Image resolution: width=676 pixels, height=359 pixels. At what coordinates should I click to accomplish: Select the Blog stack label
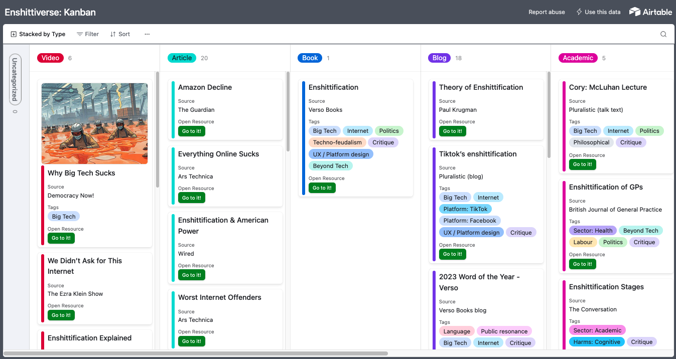tap(439, 58)
